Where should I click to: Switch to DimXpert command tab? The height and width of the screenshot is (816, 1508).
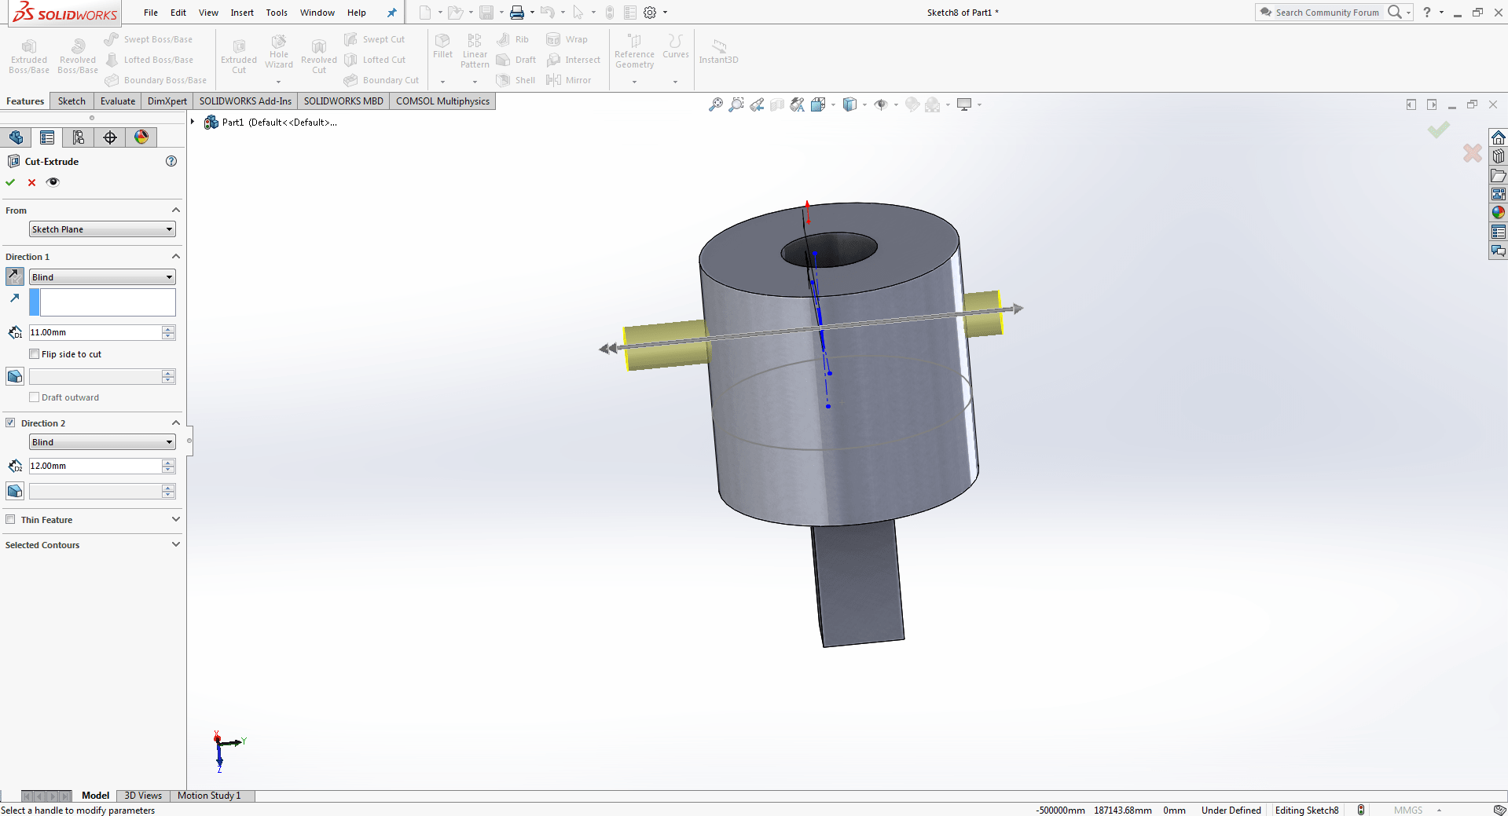[167, 101]
